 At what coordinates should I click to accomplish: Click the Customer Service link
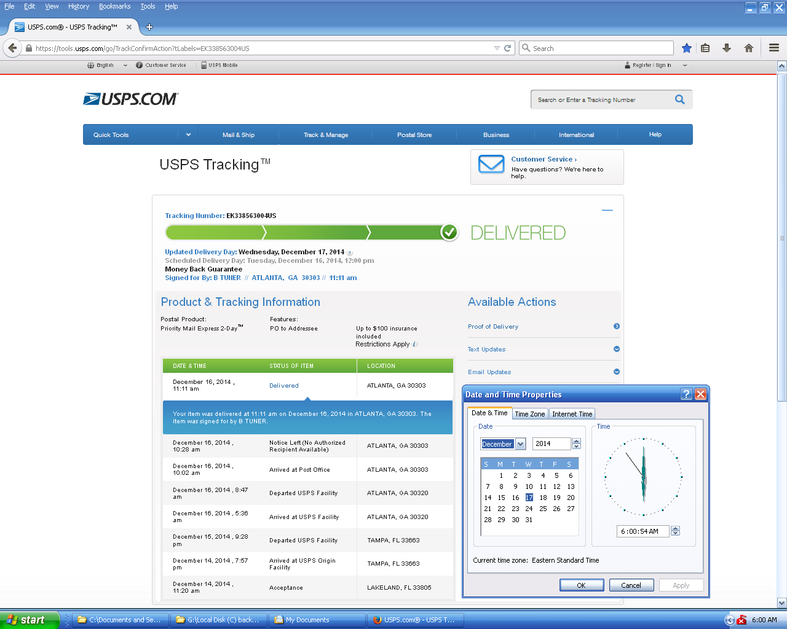(544, 159)
